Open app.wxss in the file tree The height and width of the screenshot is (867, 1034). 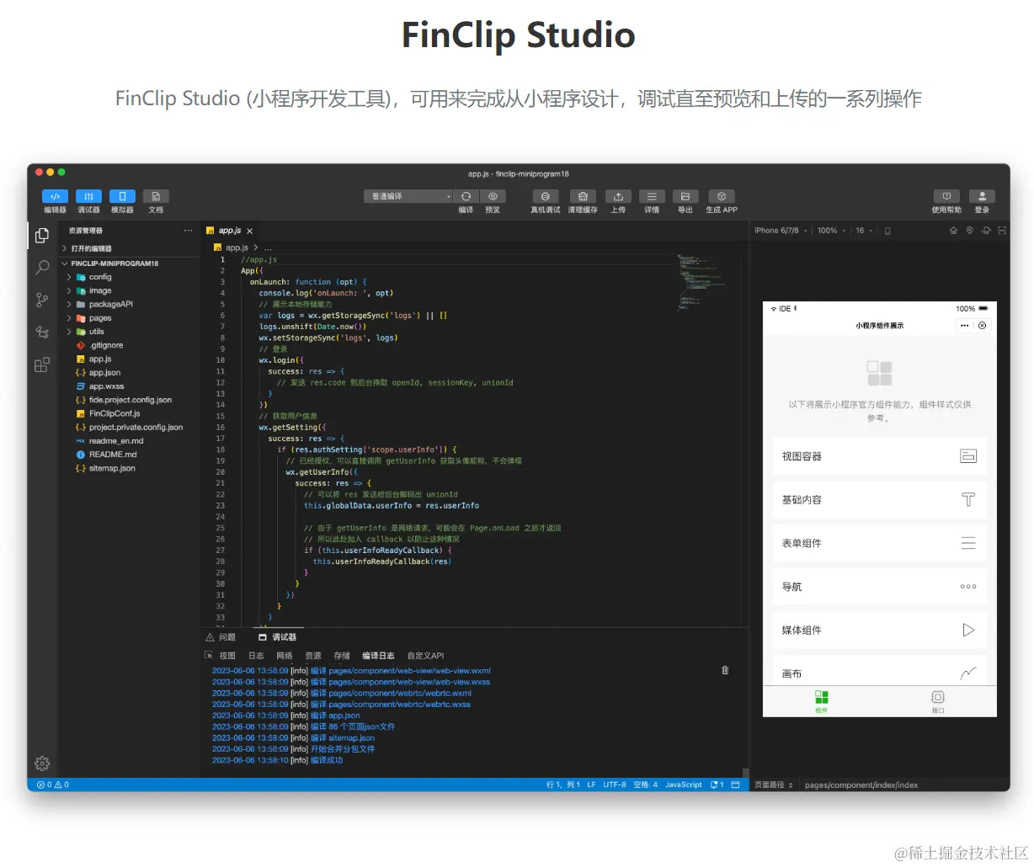[x=130, y=386]
